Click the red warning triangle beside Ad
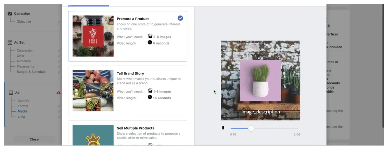 pos(59,93)
